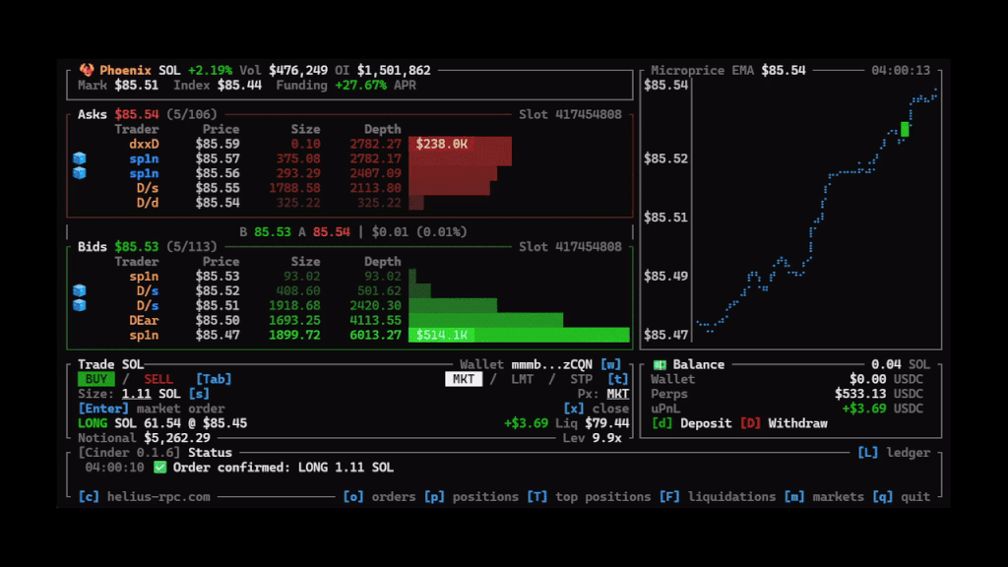Click the clock 04:00:13

pos(901,70)
